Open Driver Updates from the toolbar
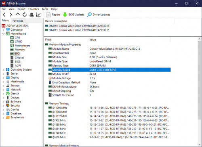 (99, 15)
